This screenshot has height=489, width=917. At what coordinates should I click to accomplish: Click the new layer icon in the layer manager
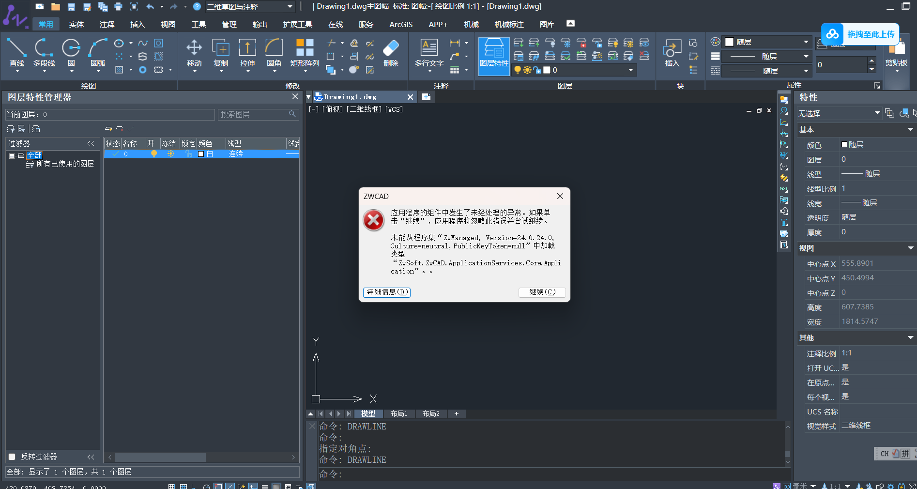click(108, 129)
